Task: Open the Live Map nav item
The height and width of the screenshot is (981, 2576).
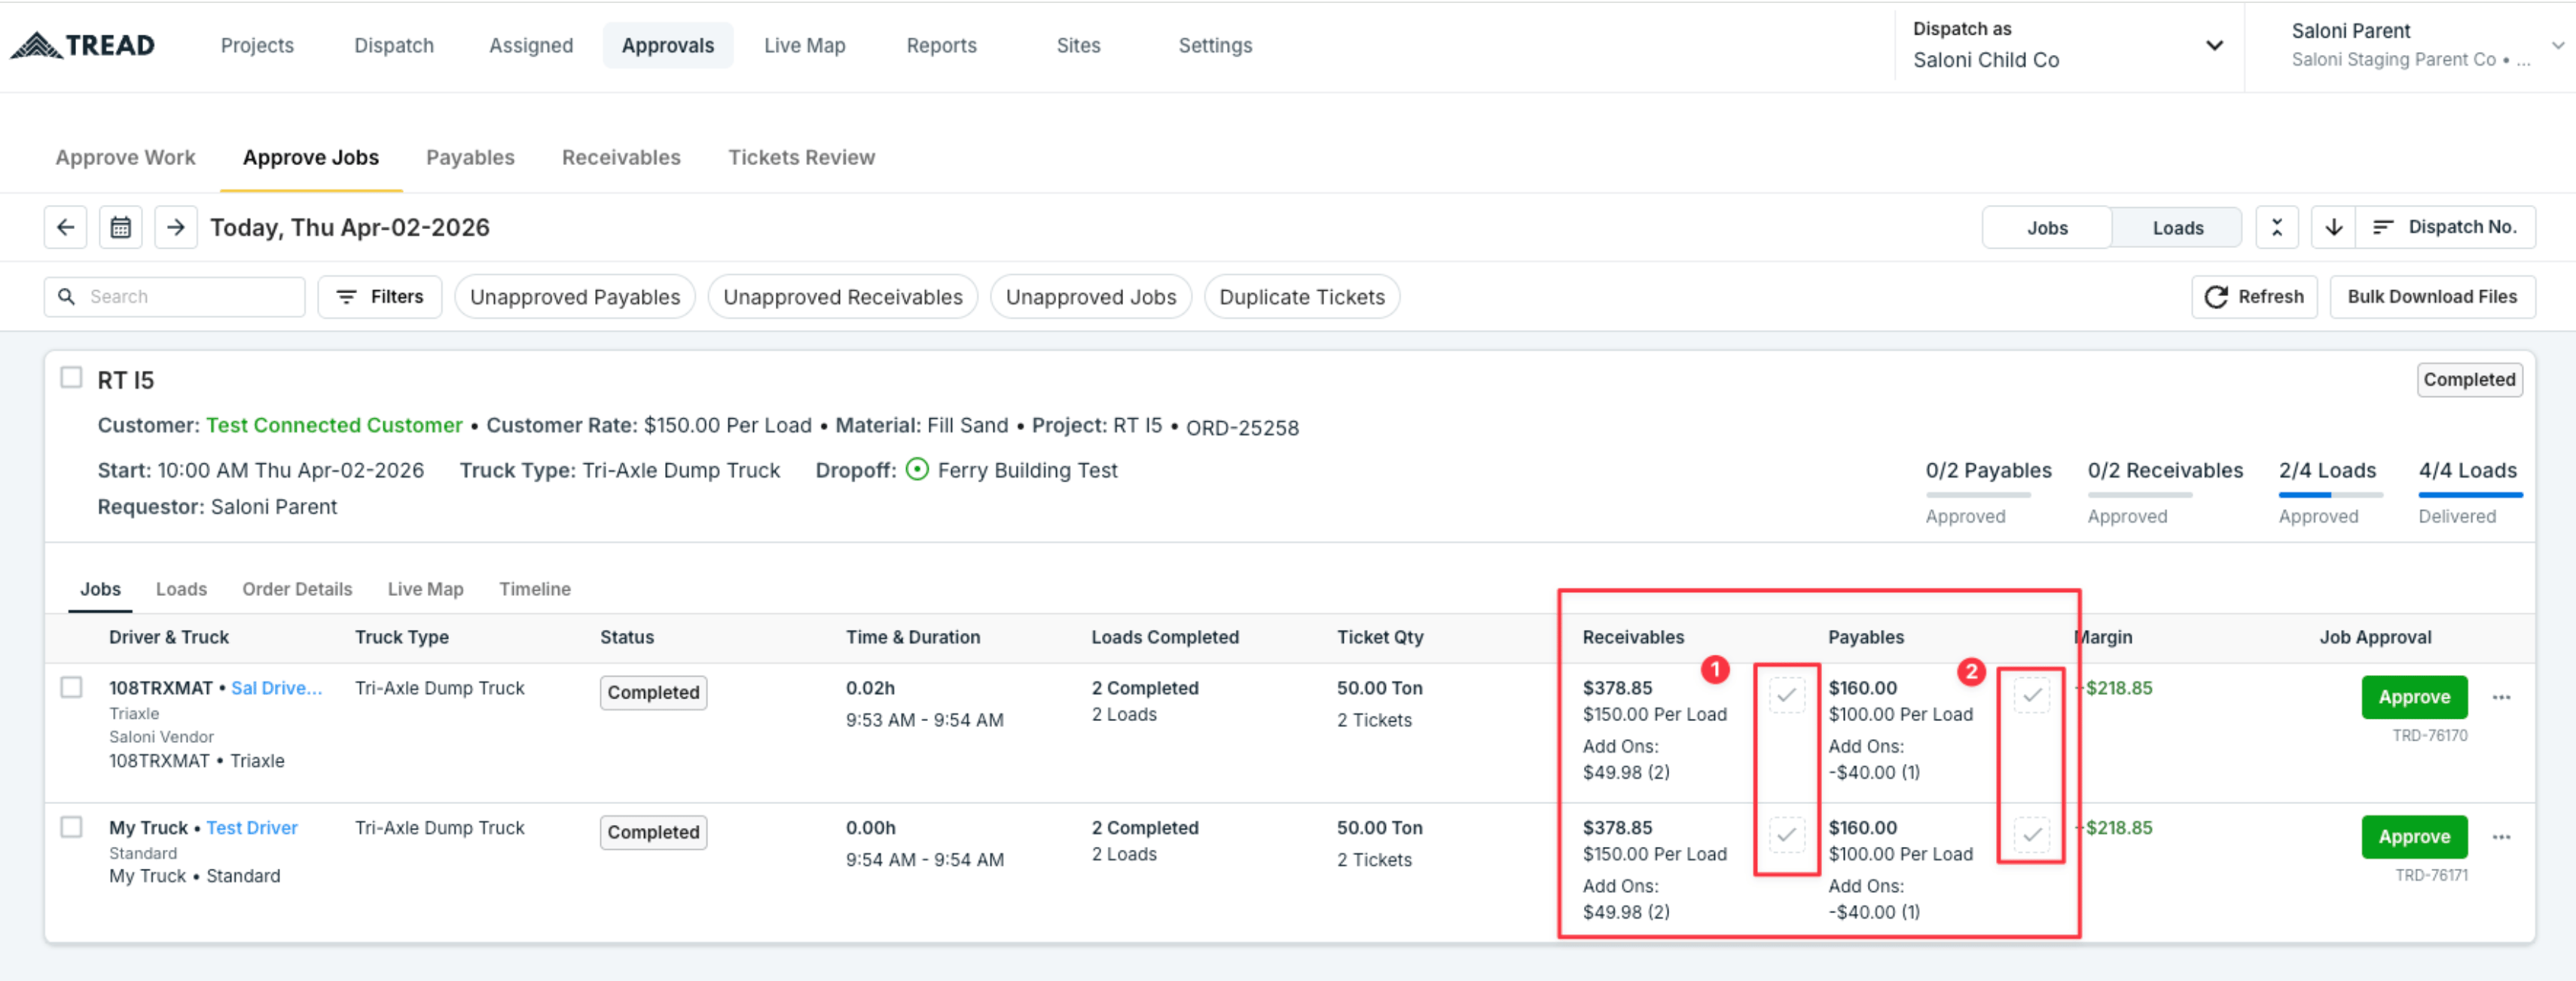Action: tap(805, 46)
